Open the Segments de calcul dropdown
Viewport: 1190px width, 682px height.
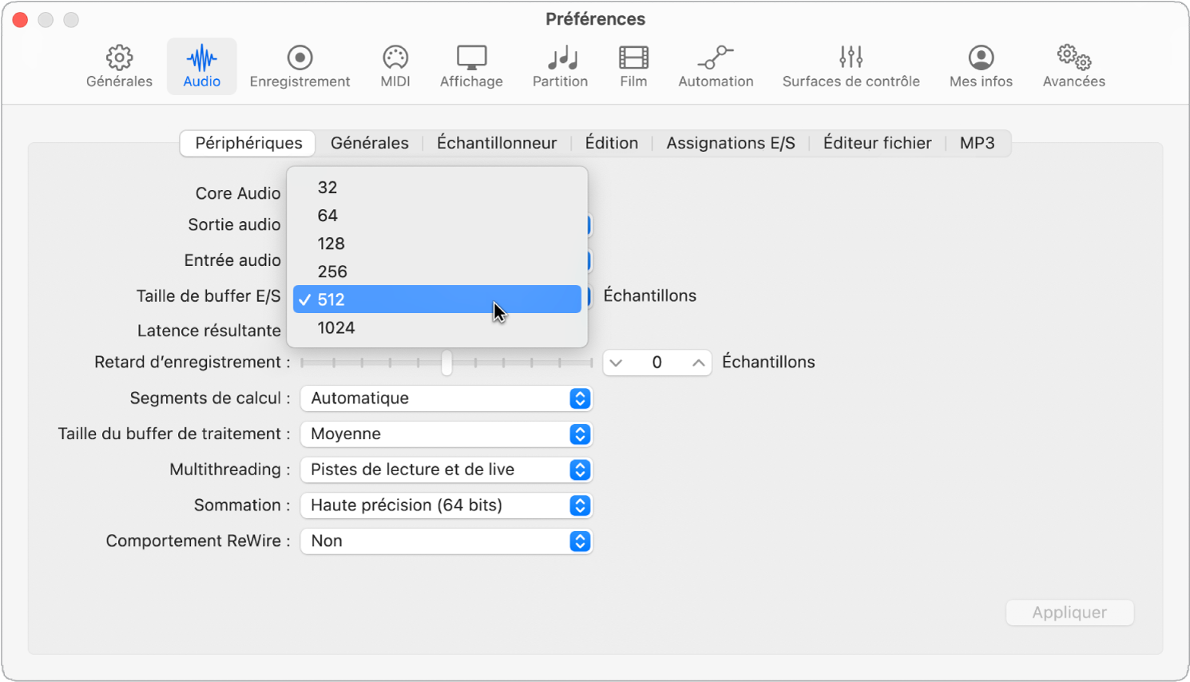[x=446, y=398]
